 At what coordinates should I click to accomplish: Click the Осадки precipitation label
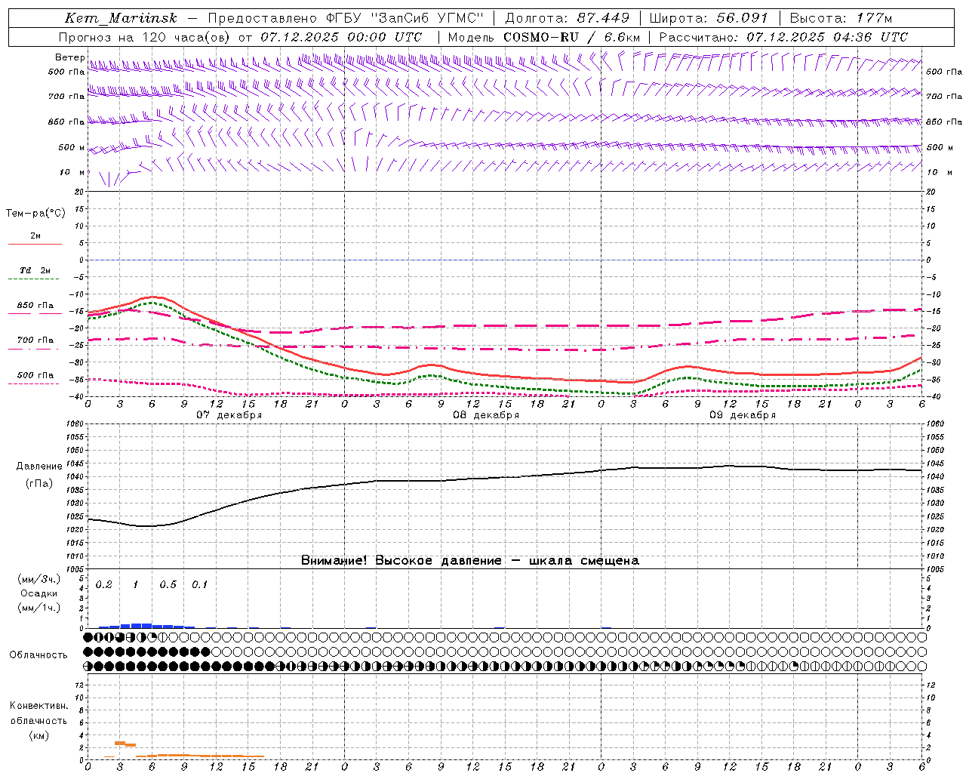(x=39, y=593)
